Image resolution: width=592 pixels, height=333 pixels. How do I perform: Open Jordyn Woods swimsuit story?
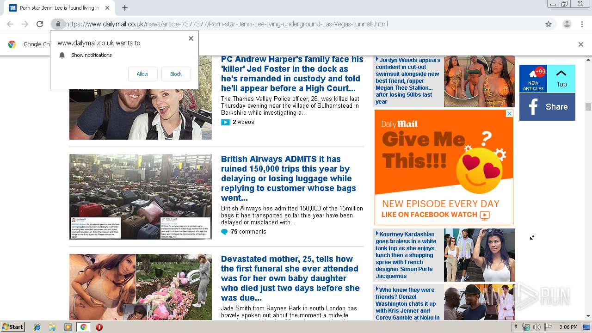click(408, 80)
